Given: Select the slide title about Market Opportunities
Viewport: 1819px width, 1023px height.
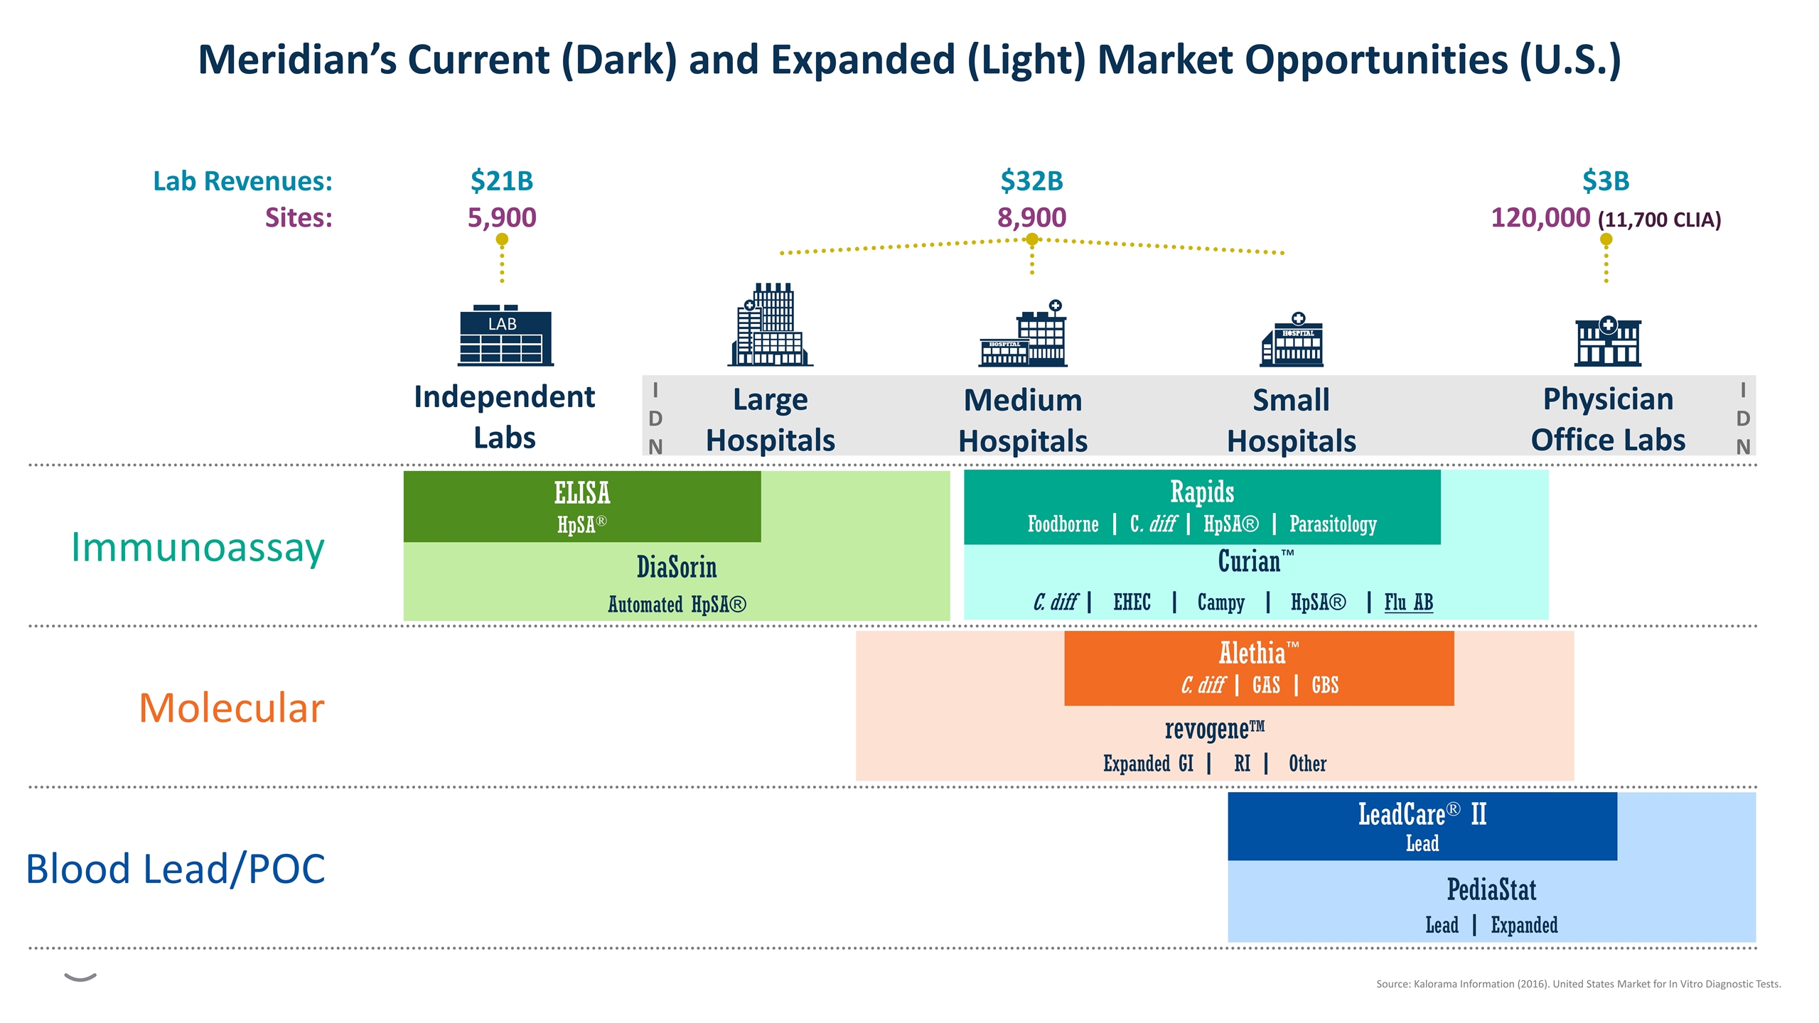Looking at the screenshot, I should pos(909,60).
